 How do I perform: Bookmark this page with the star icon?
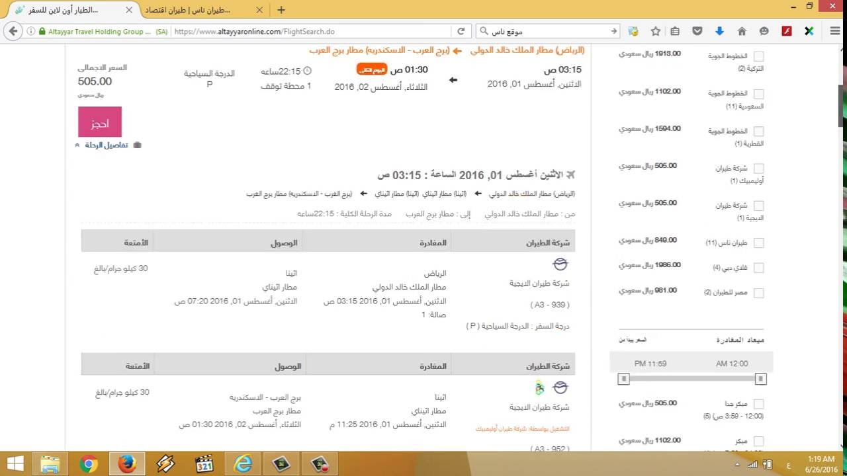coord(655,31)
